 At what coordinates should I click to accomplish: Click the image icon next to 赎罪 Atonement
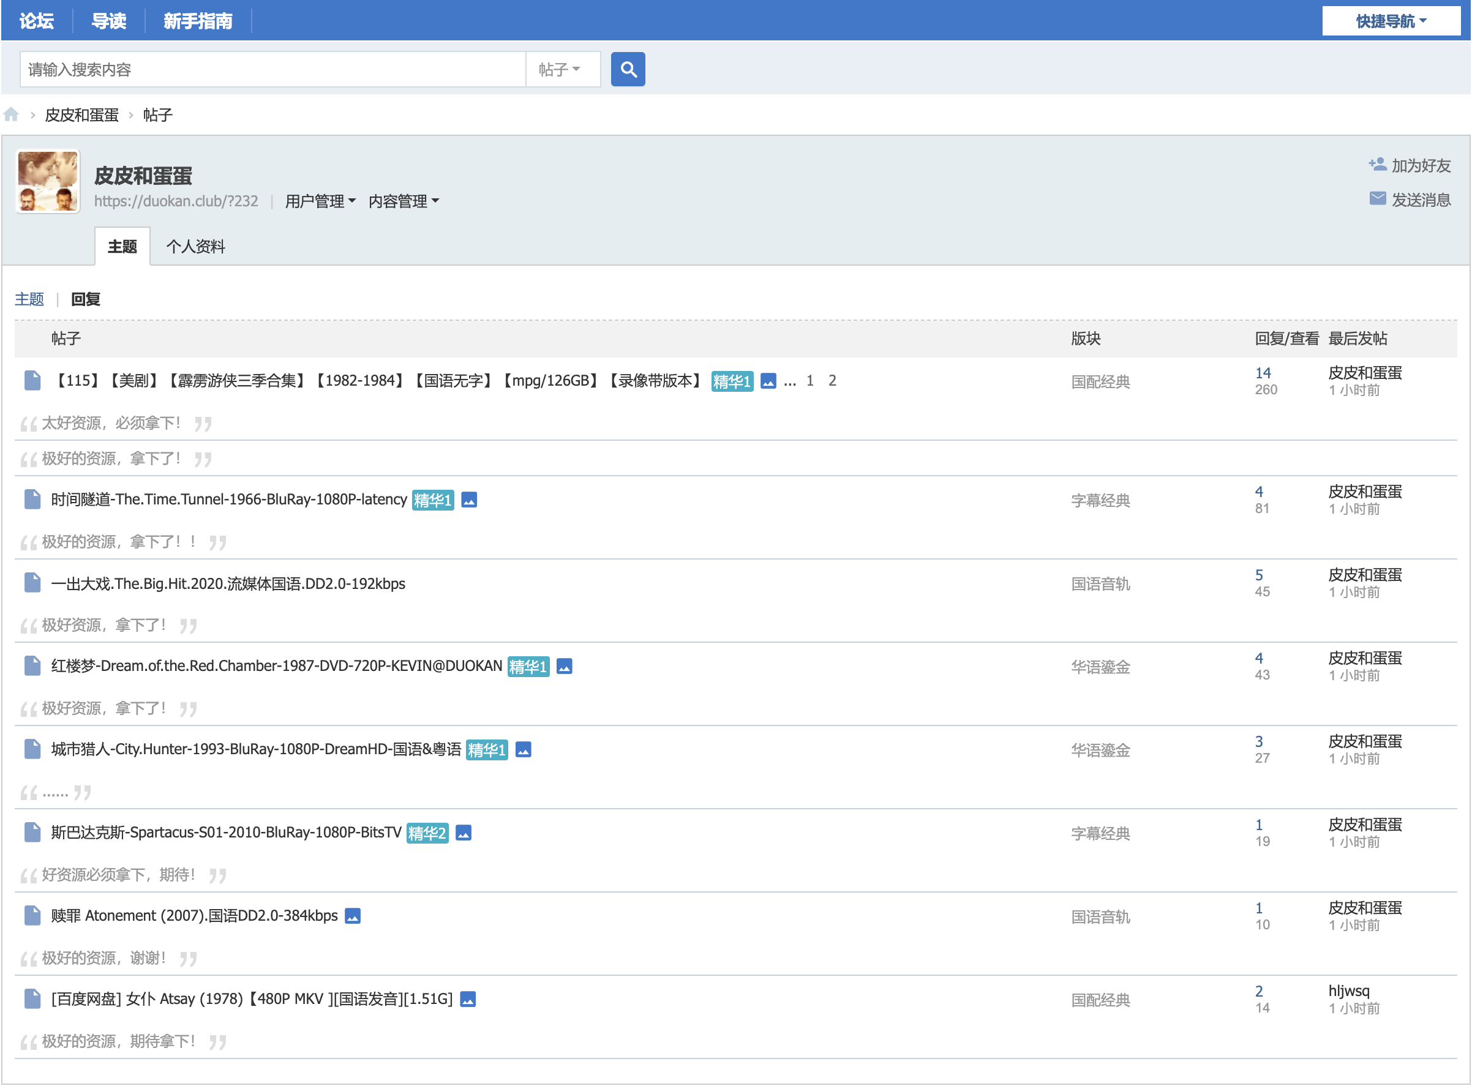point(353,916)
